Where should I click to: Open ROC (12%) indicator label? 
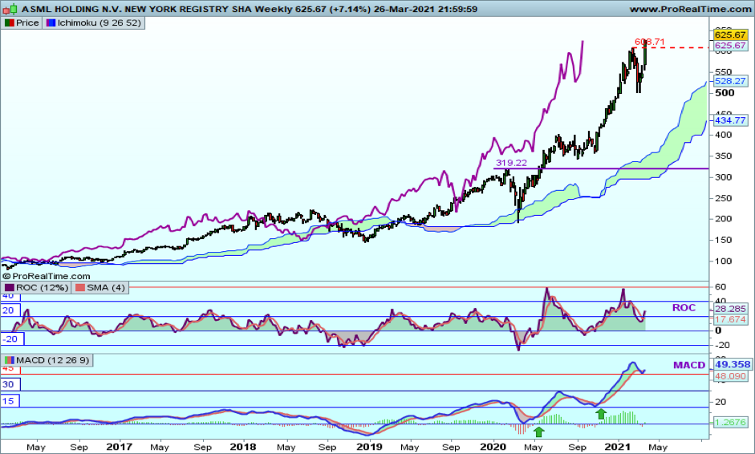[43, 287]
